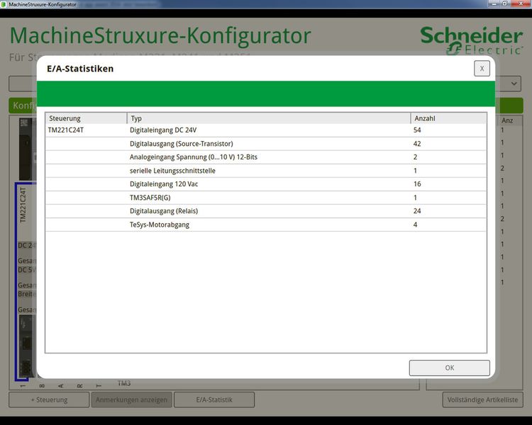Open E/A-Statistik button in main window
The height and width of the screenshot is (425, 532).
pyautogui.click(x=214, y=400)
